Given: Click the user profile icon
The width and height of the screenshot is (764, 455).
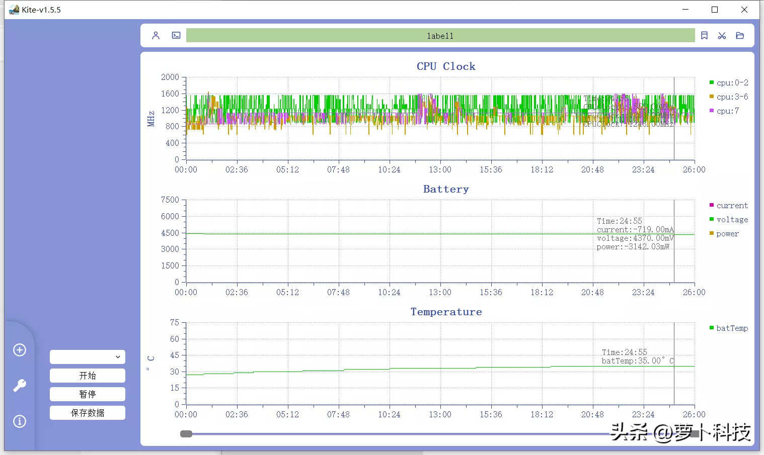Looking at the screenshot, I should tap(156, 36).
